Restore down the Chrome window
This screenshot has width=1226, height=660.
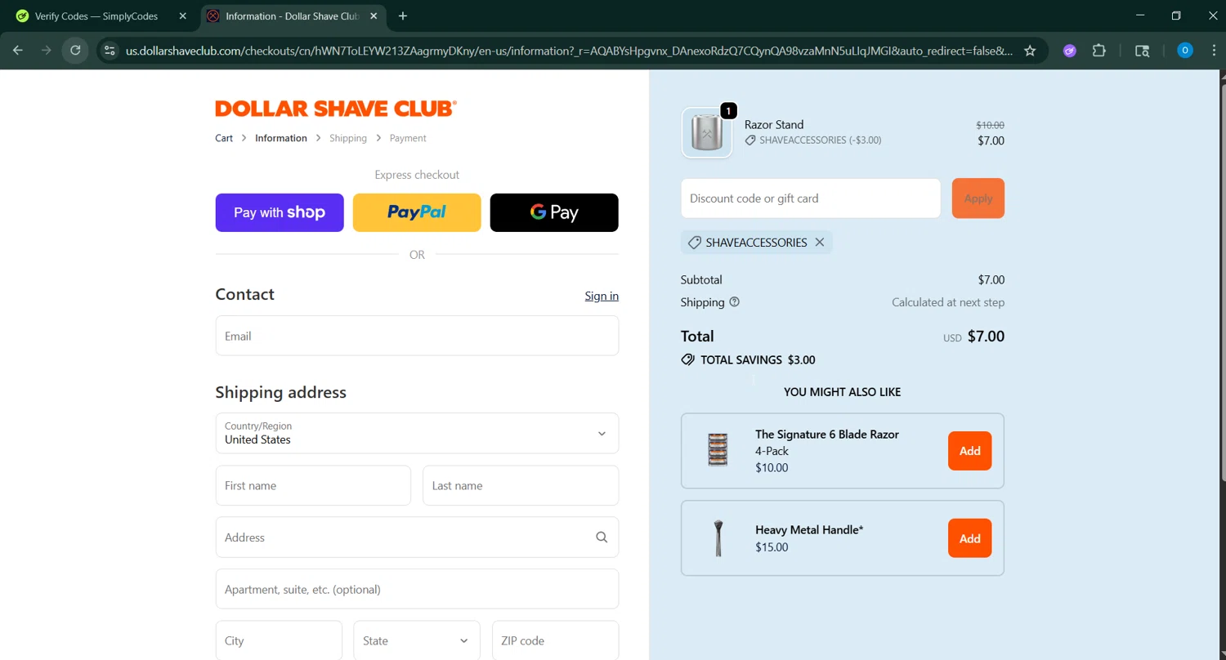point(1176,16)
